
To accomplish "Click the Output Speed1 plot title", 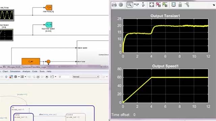I will coord(165,66).
